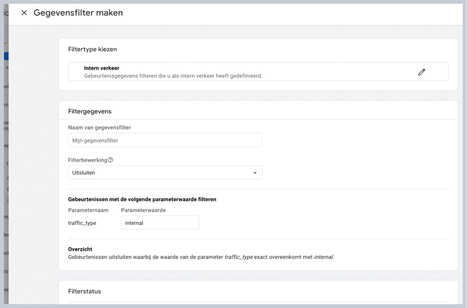This screenshot has width=467, height=308.
Task: Click the Parameterwaarde field containing internal
Action: (x=160, y=223)
